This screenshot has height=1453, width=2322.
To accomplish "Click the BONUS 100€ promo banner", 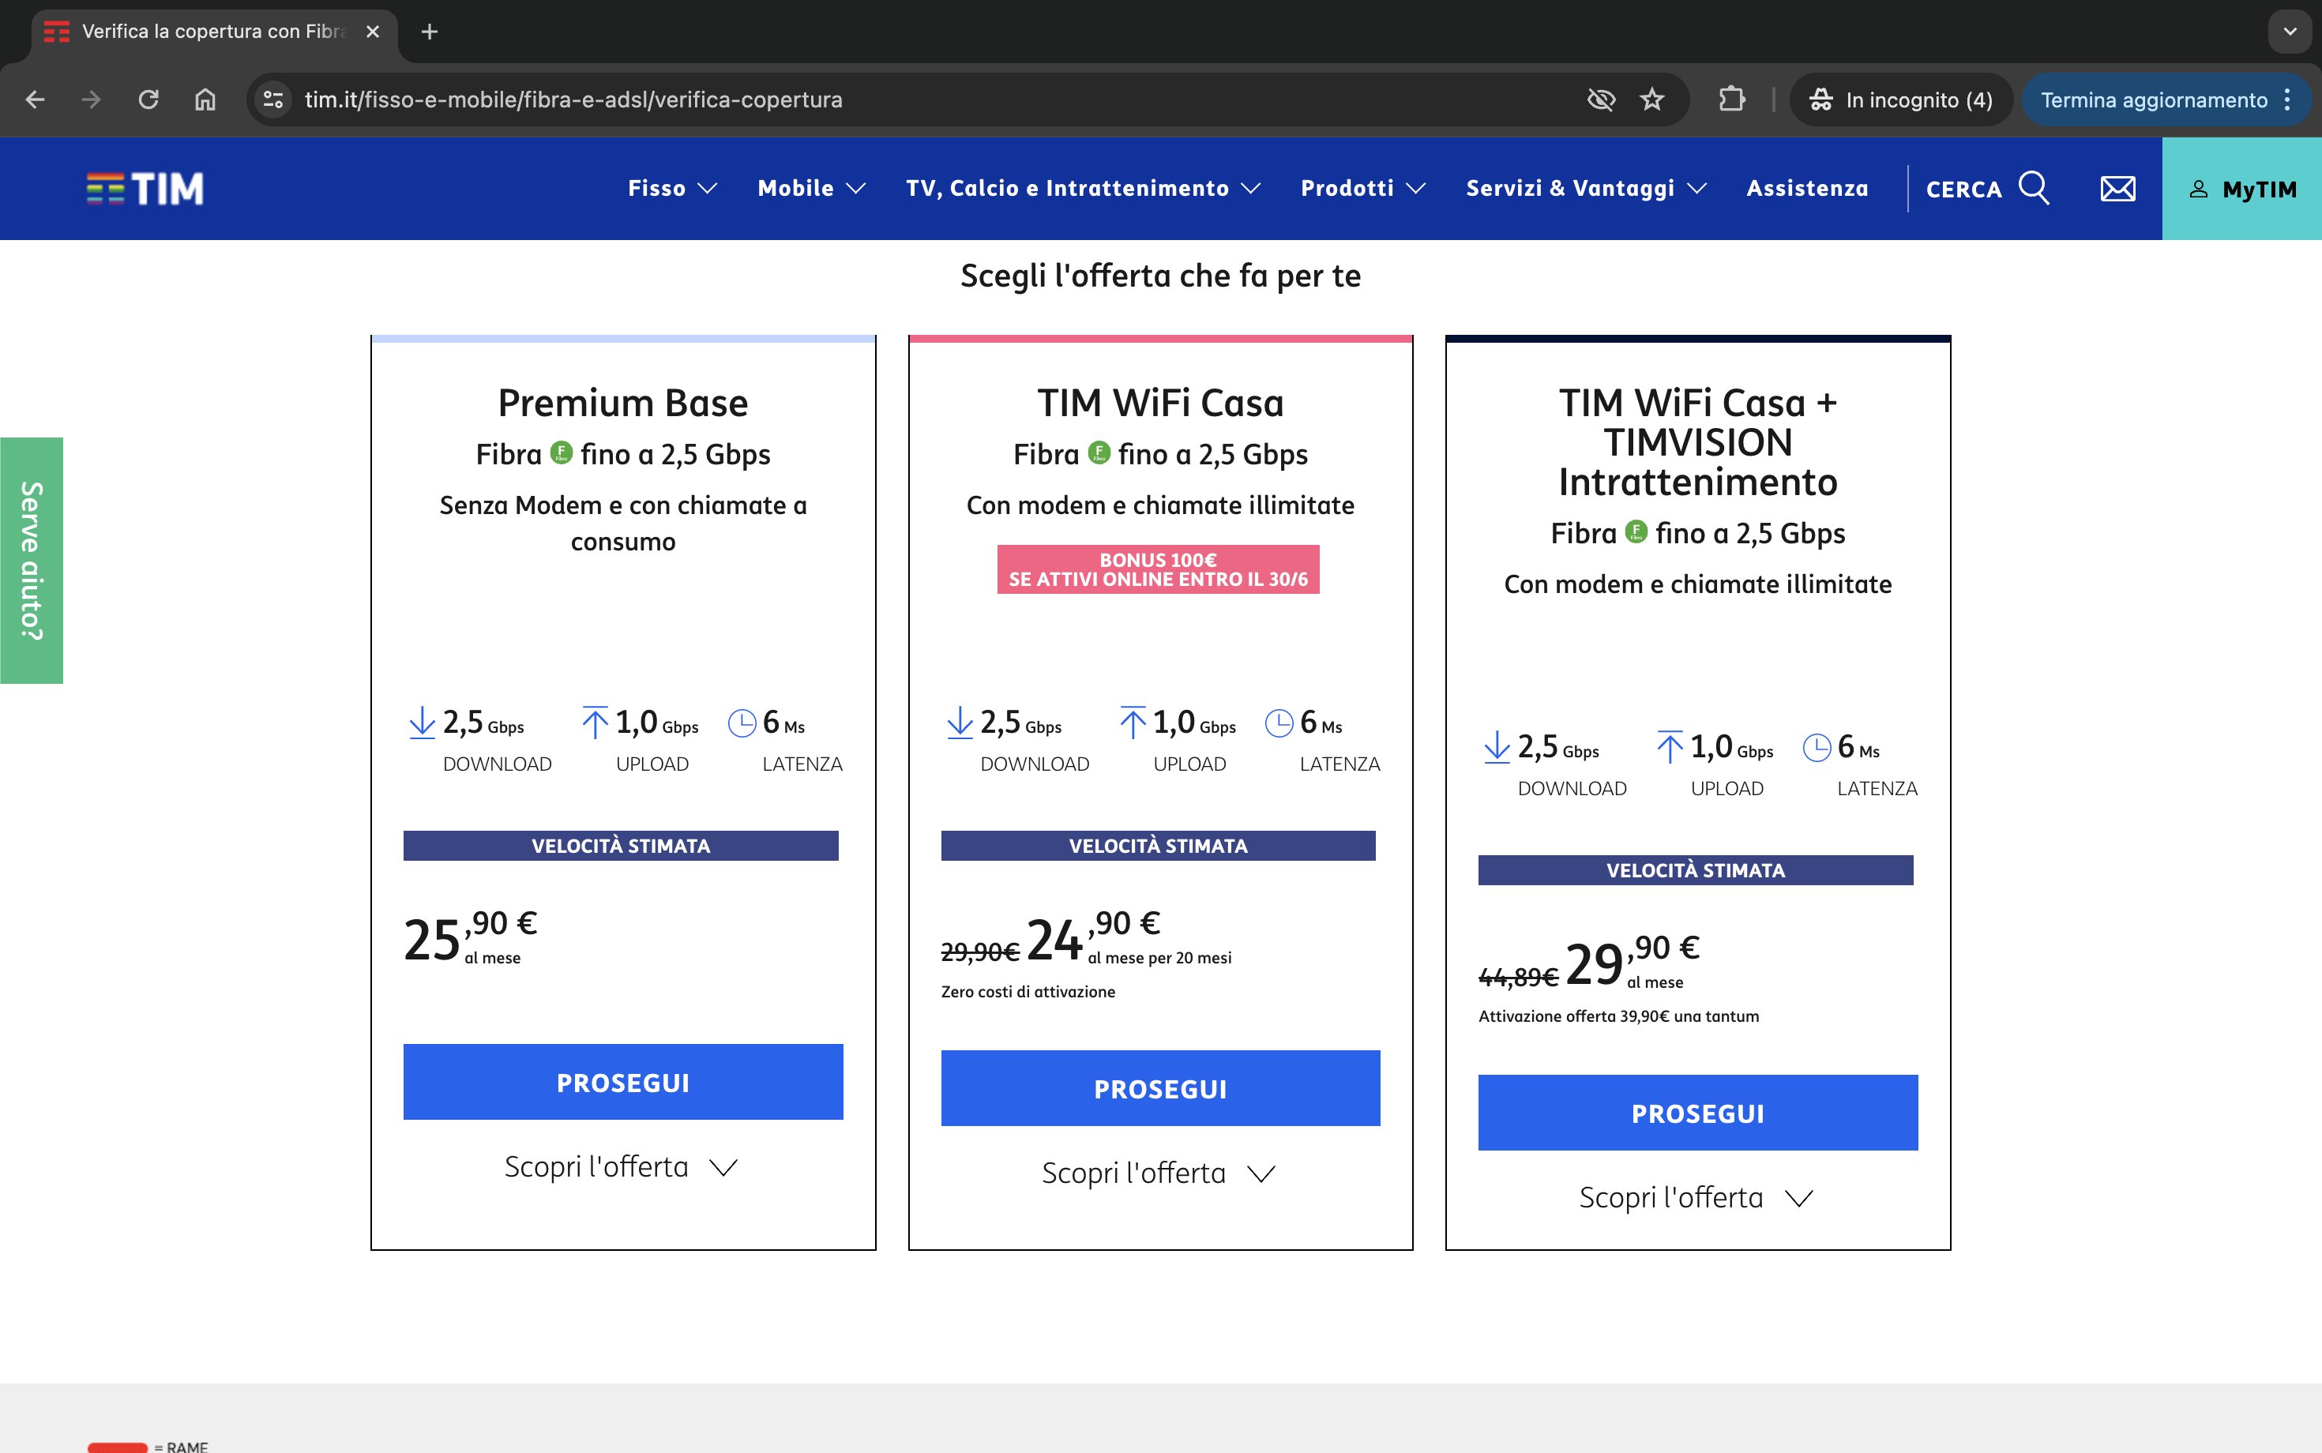I will point(1158,569).
